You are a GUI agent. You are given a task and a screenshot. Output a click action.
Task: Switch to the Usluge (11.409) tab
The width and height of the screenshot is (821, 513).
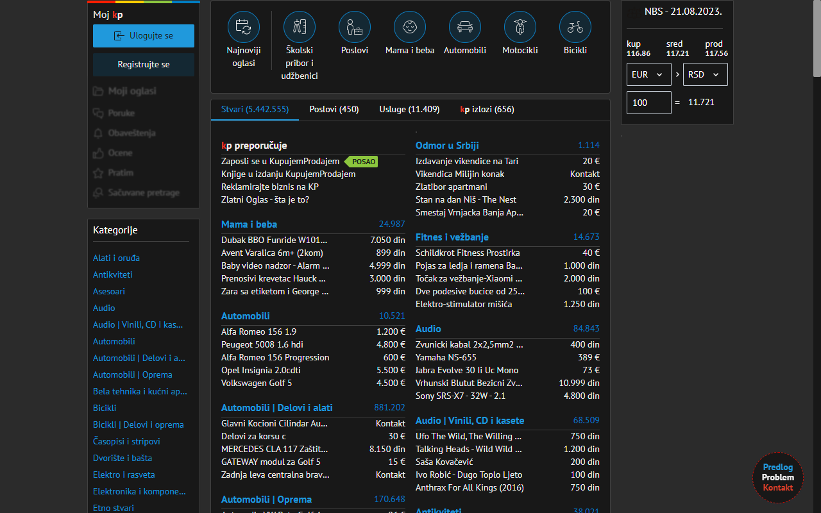pyautogui.click(x=409, y=109)
